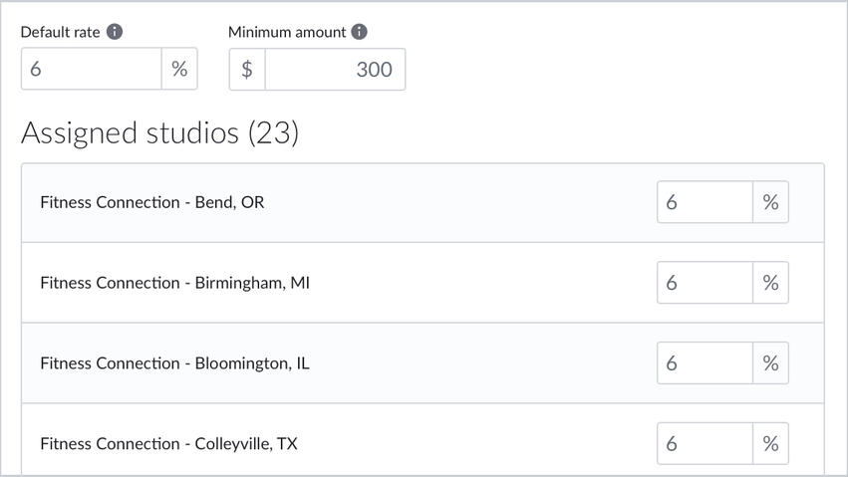Click the Assigned studios (23) heading
The width and height of the screenshot is (848, 477).
click(159, 132)
